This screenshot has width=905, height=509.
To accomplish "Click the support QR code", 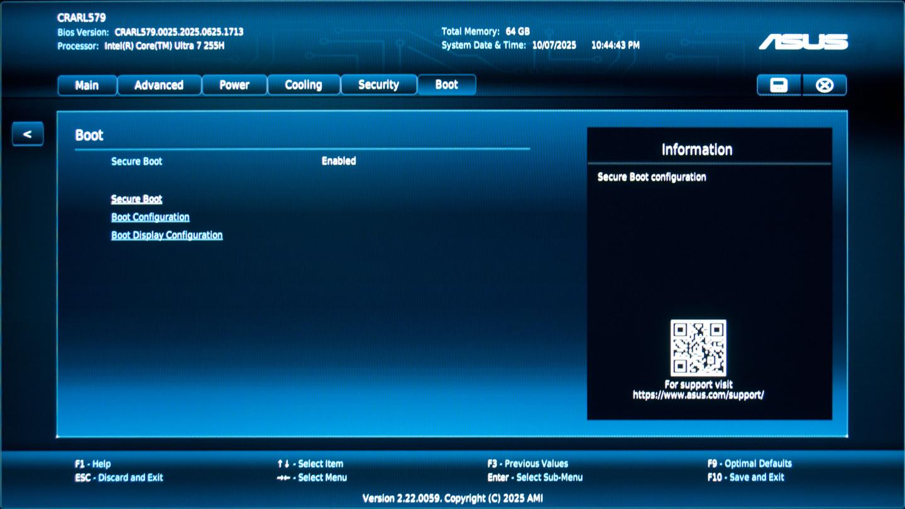I will 698,348.
